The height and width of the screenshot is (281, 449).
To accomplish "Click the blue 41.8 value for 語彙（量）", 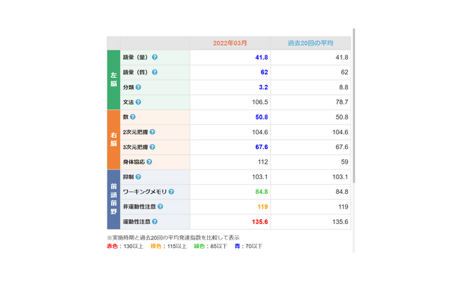I will click(x=261, y=58).
